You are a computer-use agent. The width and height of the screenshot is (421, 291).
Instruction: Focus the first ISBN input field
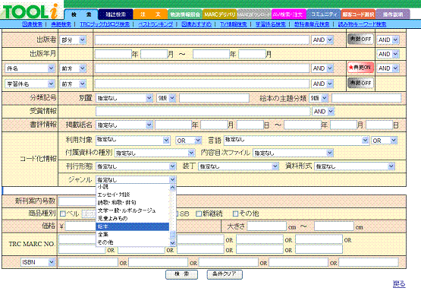click(88, 262)
